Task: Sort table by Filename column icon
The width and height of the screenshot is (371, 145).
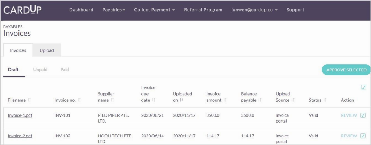Action: tap(29, 100)
